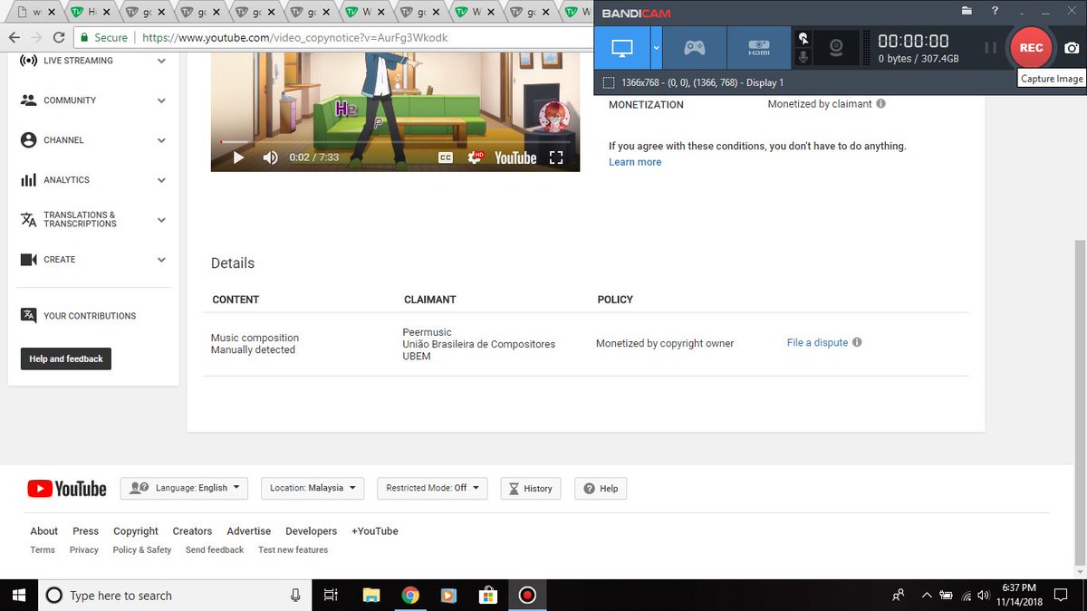
Task: Open Bandicam help question mark
Action: [x=995, y=11]
